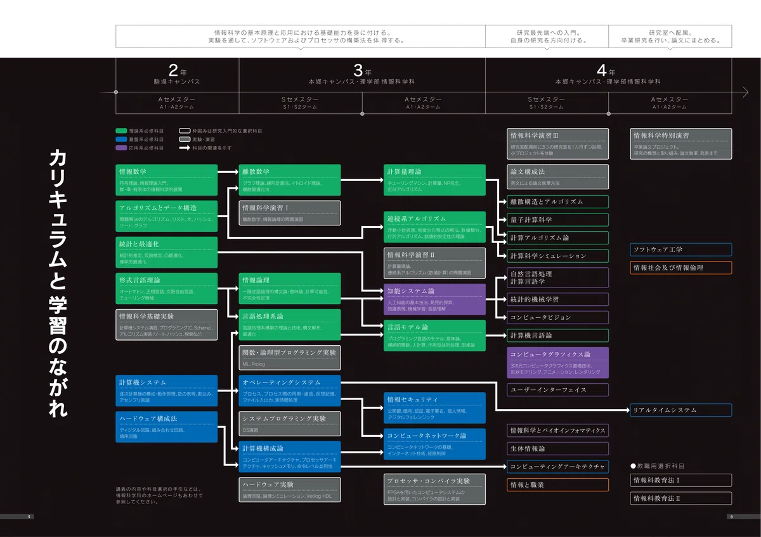Screen dimensions: 761x537
Task: Click the 離散数学 course box
Action: tap(290, 180)
